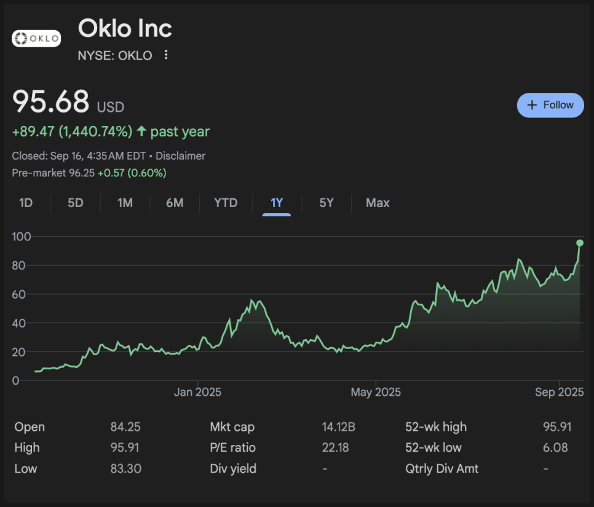Image resolution: width=594 pixels, height=507 pixels.
Task: Click the Mkt cap value 14.12B
Action: point(338,427)
